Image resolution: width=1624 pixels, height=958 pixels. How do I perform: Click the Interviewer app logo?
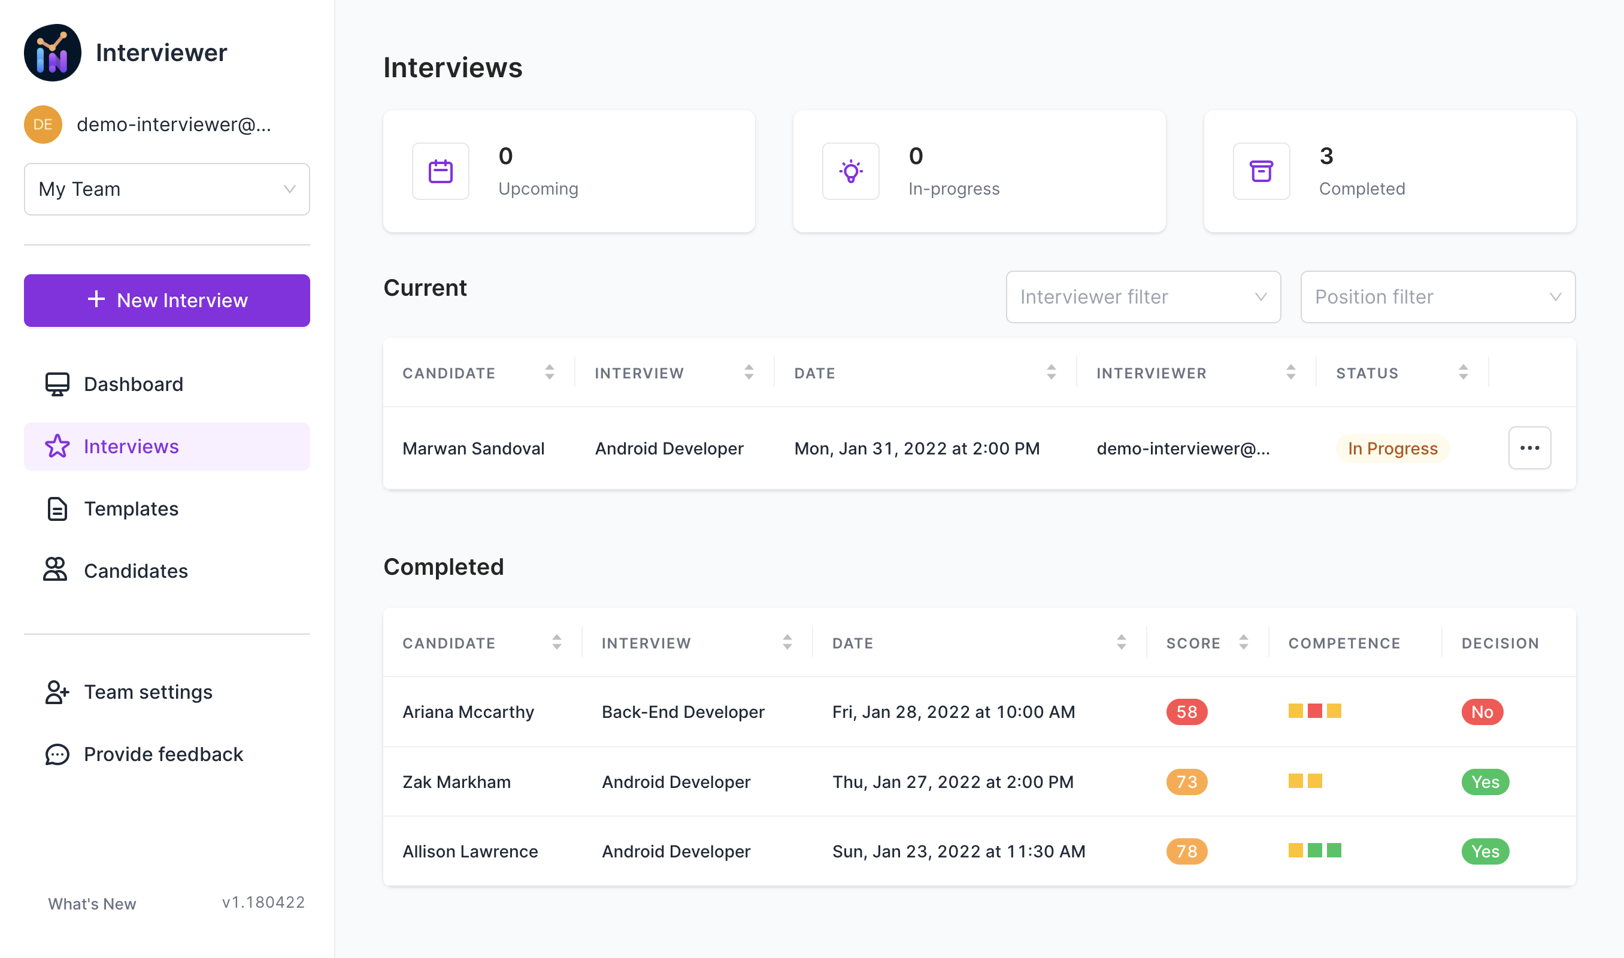(x=53, y=52)
